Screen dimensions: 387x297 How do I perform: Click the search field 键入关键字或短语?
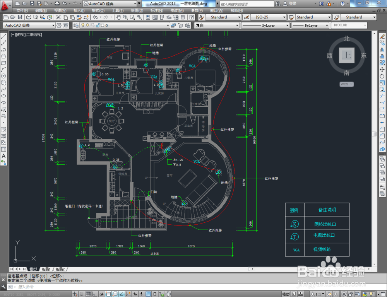pos(247,4)
